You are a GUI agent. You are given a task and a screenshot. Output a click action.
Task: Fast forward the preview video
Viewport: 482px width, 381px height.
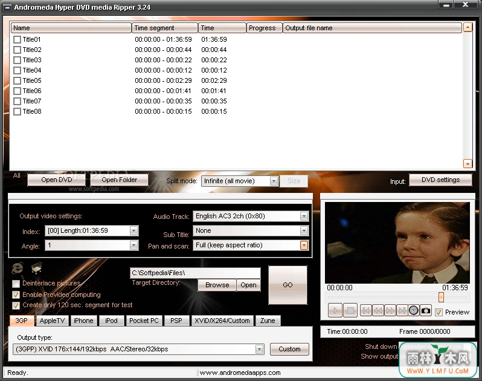tap(390, 310)
